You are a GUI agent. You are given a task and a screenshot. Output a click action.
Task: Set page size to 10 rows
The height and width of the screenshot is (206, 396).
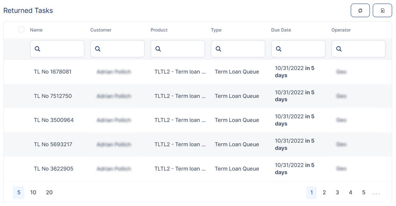(33, 192)
